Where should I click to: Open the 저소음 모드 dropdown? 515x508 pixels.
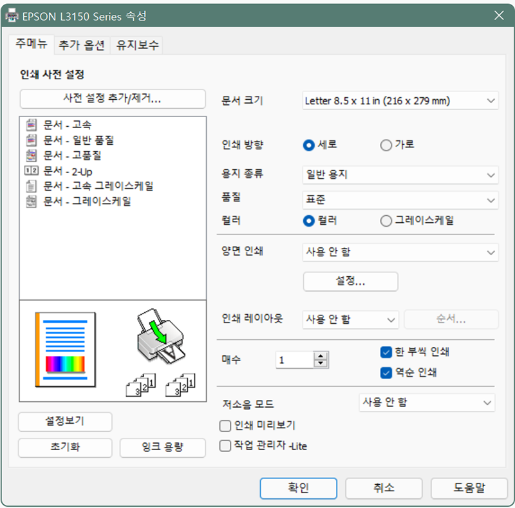[x=427, y=402]
